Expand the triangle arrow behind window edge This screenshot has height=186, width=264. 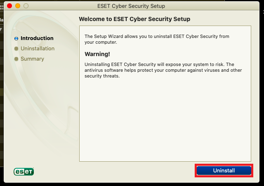(x=1, y=30)
